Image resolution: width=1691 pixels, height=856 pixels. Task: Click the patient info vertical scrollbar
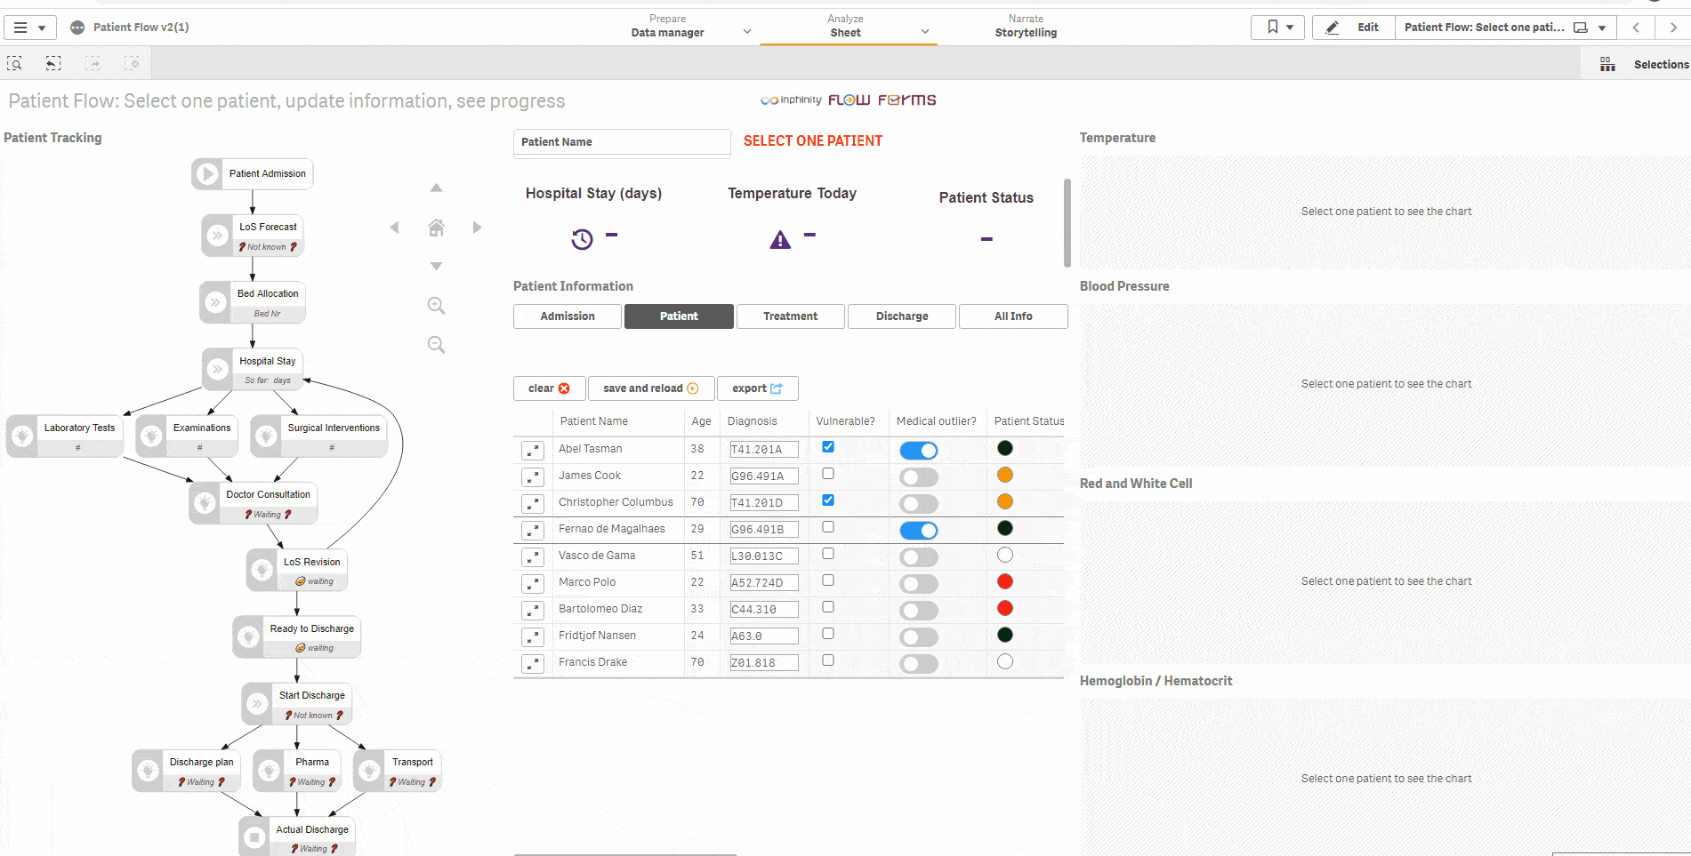pyautogui.click(x=1067, y=223)
